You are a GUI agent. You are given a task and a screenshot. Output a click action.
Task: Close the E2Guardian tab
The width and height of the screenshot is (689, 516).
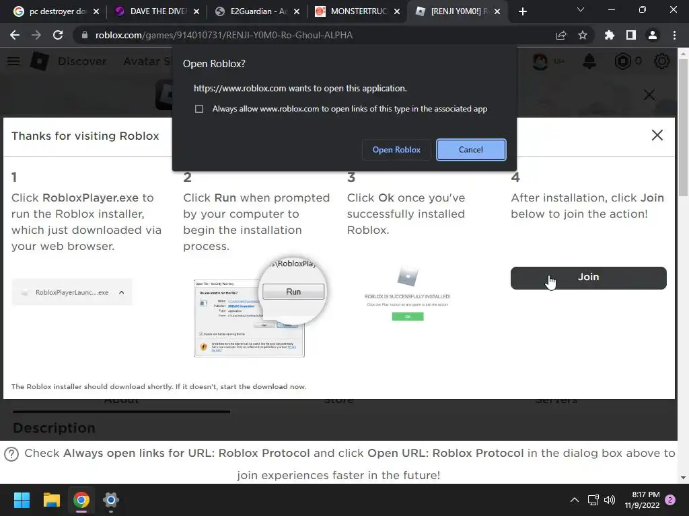(x=297, y=12)
